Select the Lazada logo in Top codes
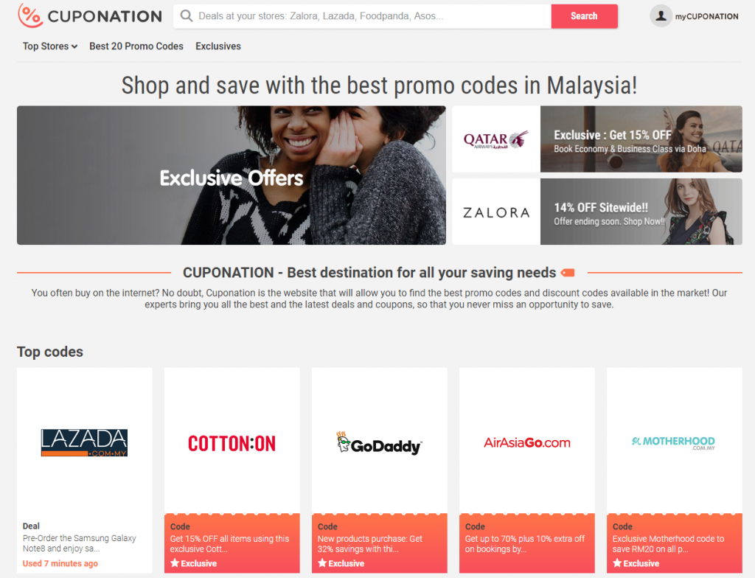The width and height of the screenshot is (755, 578). coord(84,442)
